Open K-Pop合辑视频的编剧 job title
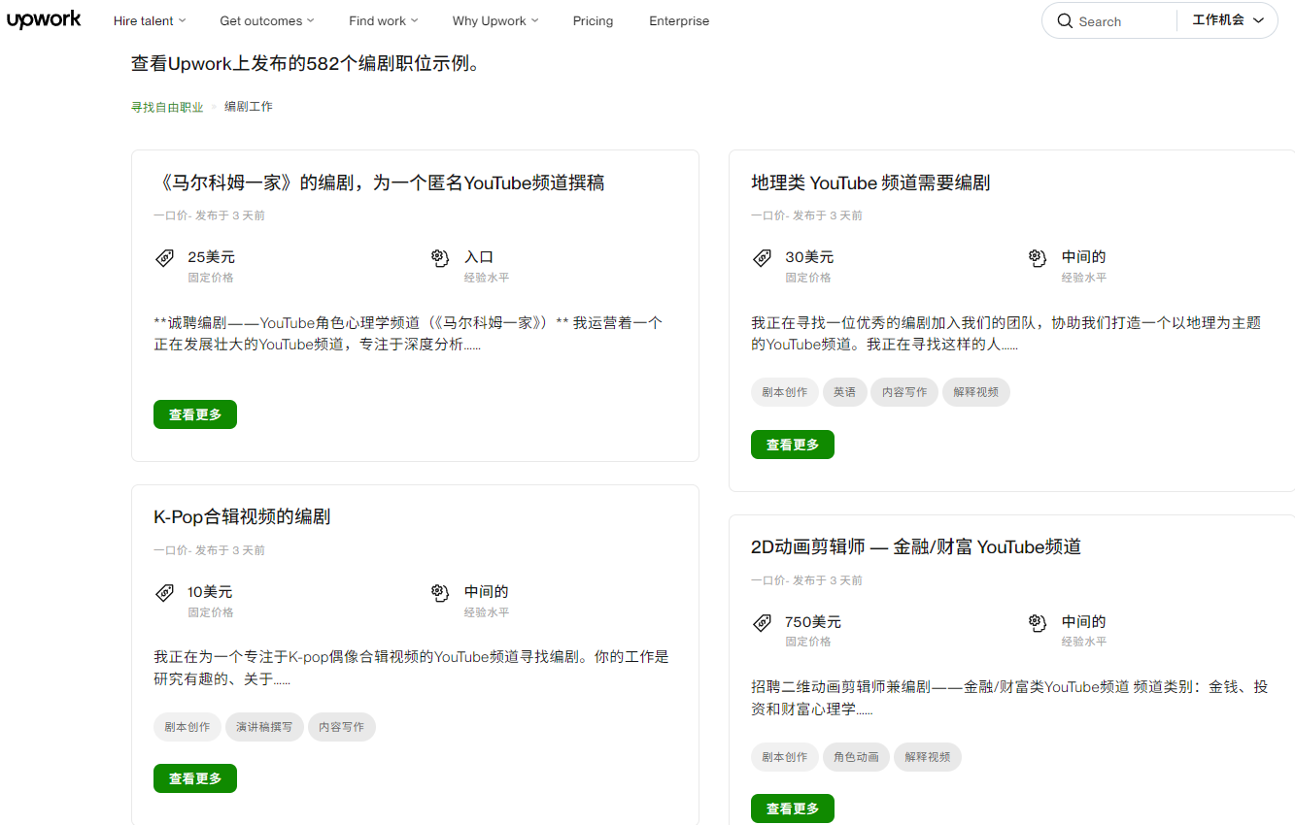This screenshot has height=825, width=1295. (242, 516)
